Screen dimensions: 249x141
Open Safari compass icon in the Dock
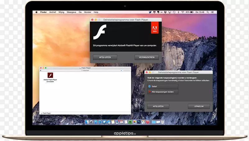pyautogui.click(x=100, y=122)
